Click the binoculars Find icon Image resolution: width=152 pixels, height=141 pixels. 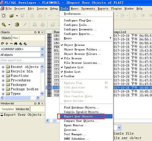pyautogui.click(x=16, y=44)
